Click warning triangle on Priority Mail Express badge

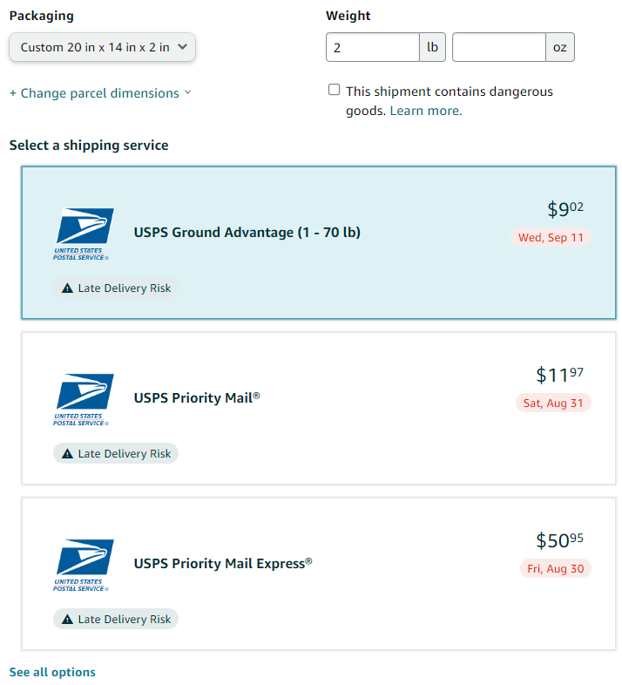pyautogui.click(x=67, y=620)
